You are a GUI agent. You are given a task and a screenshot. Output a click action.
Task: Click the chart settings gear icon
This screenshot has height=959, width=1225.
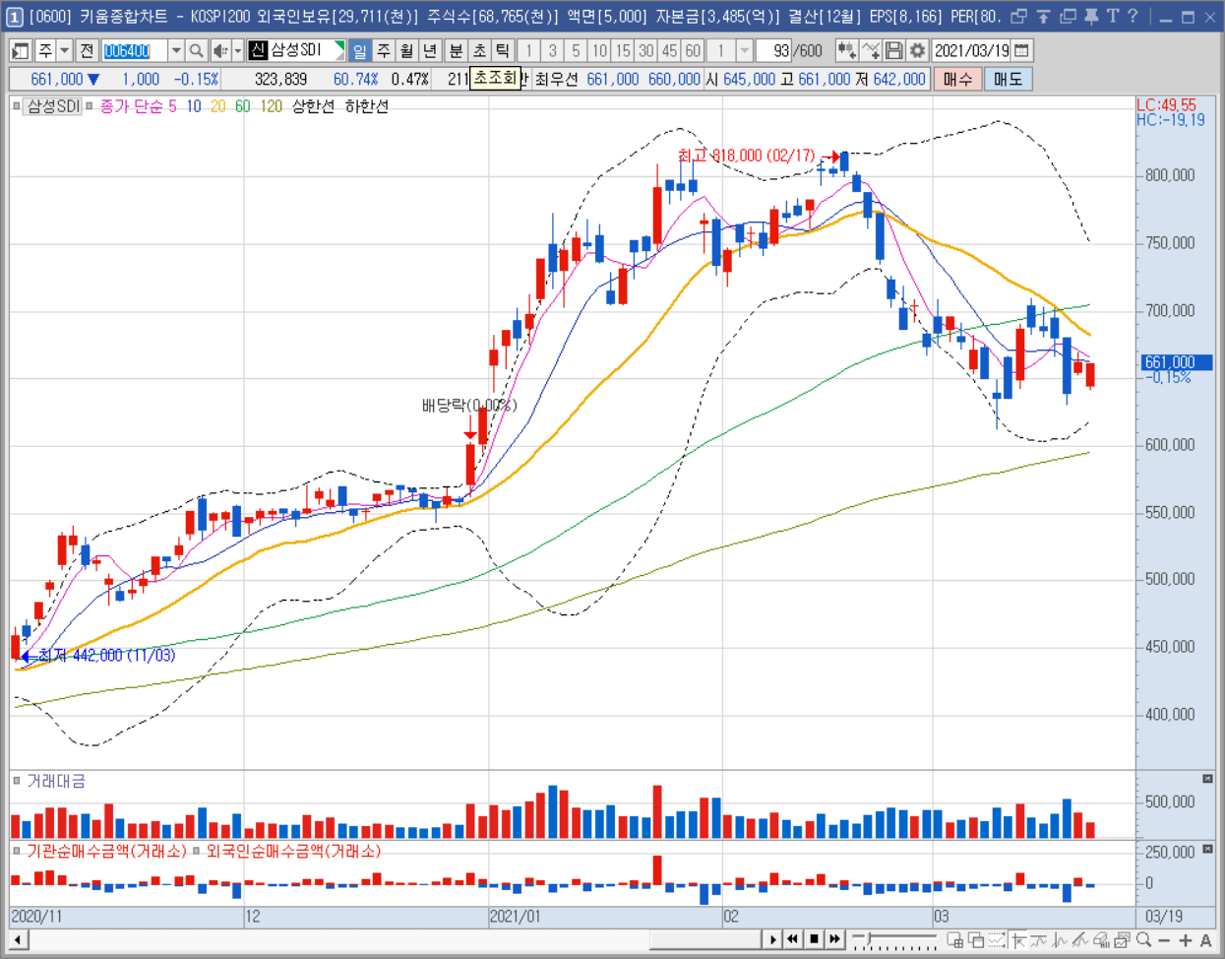click(x=917, y=50)
